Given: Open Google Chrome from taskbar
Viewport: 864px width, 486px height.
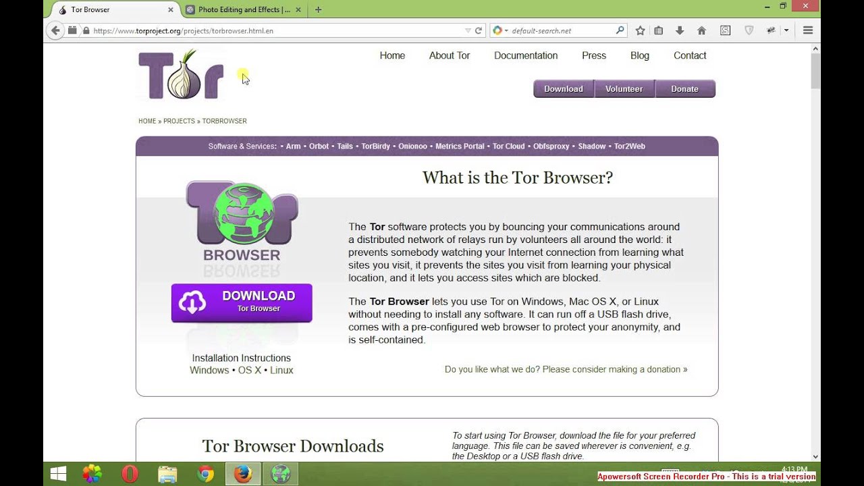Looking at the screenshot, I should point(206,475).
